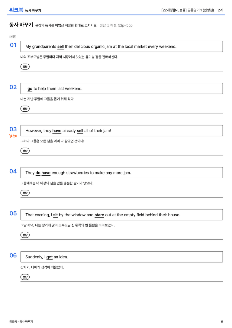Click the 정답 badge under question 04
Screen dimensions: 232x328
tap(25, 193)
